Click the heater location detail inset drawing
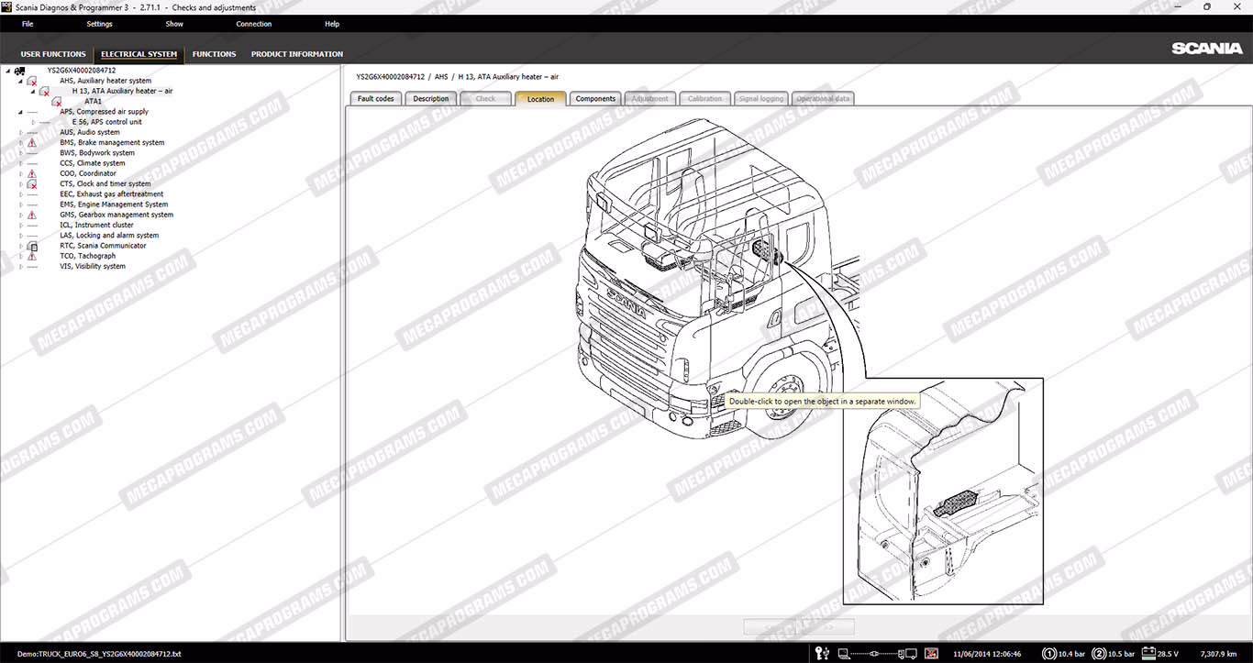The height and width of the screenshot is (663, 1253). pos(943,492)
